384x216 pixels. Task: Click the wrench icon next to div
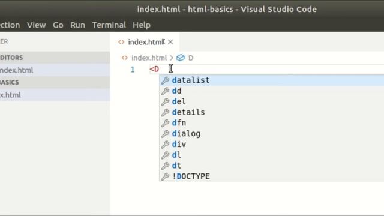[x=166, y=145]
